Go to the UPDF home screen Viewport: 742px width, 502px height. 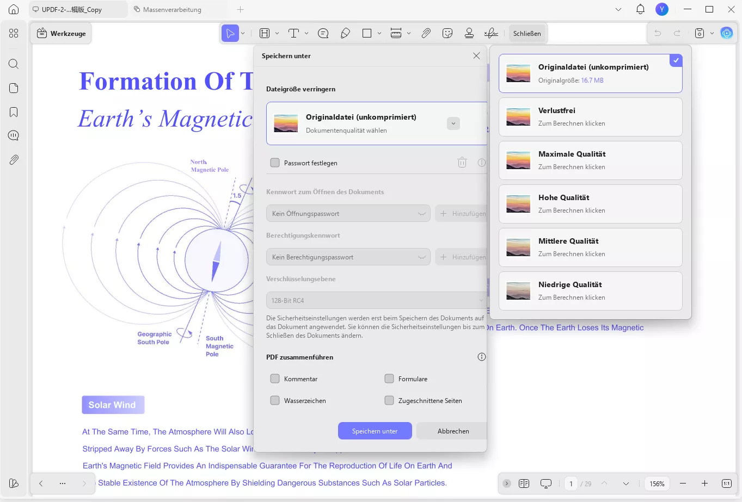pos(14,9)
